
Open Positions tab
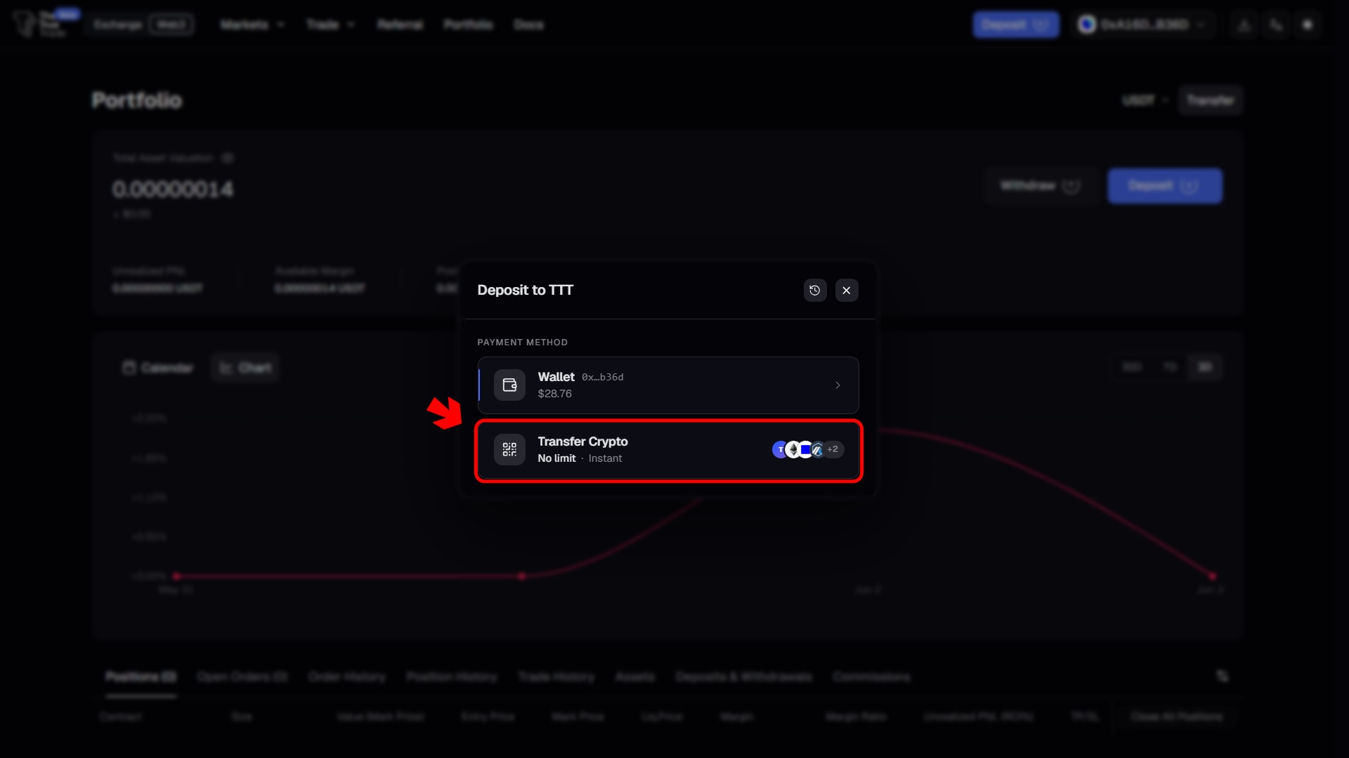141,677
